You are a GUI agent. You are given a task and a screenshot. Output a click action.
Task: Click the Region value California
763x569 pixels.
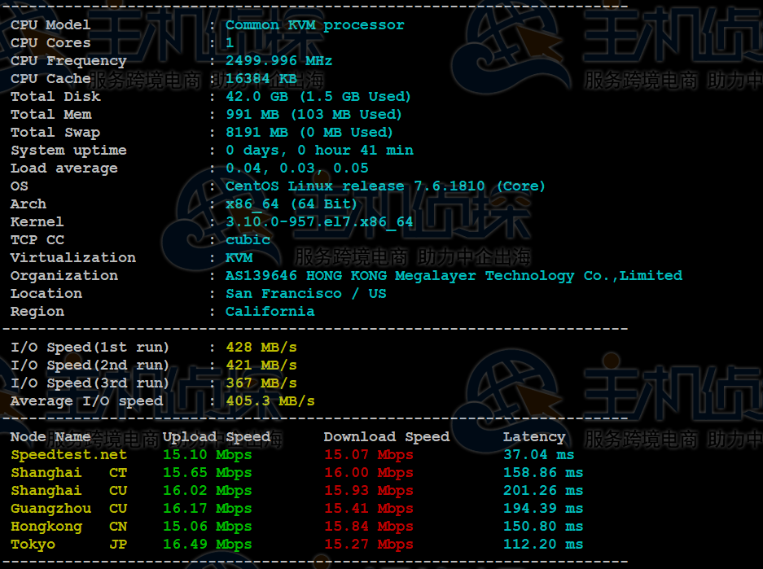coord(270,312)
